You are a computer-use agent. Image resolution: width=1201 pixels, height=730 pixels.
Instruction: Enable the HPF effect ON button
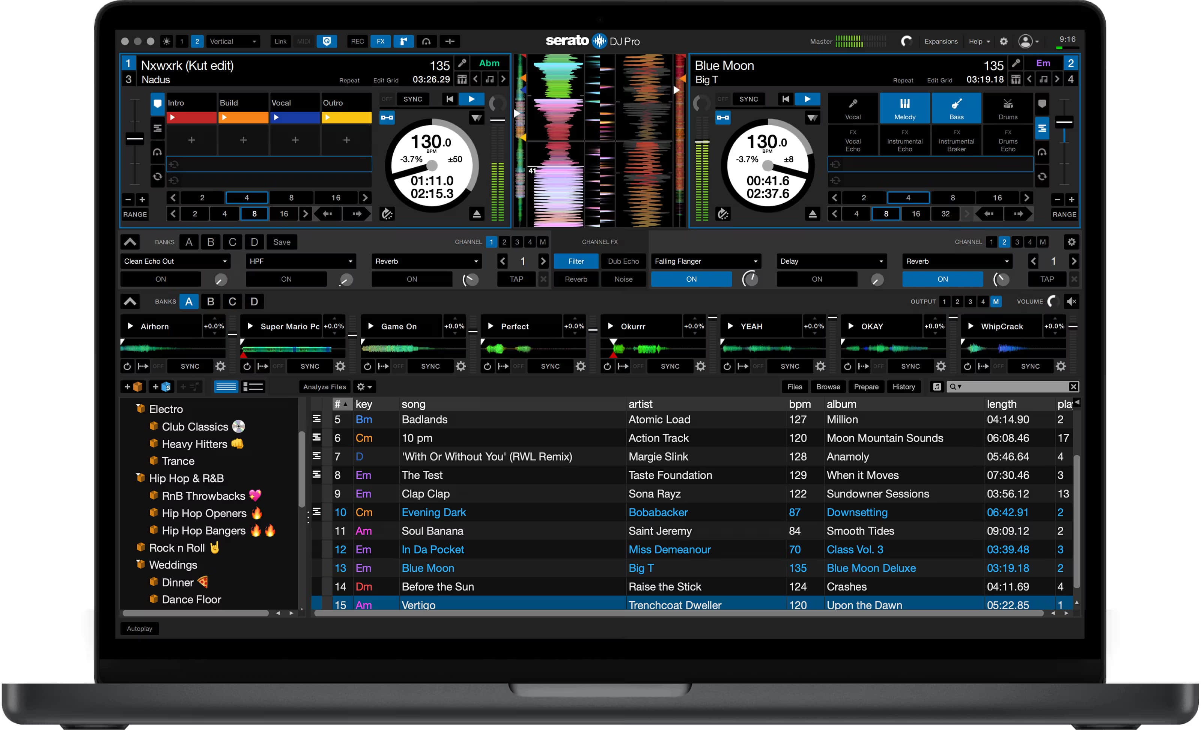click(x=286, y=279)
